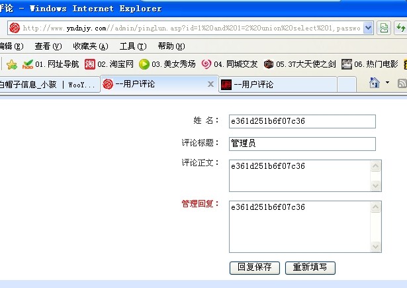Screen dimensions: 407x288
Task: Click scroll down arrow in 管理回复 box
Action: [x=376, y=246]
